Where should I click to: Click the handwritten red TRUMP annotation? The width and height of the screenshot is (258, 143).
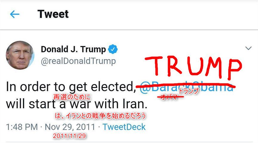click(x=193, y=67)
